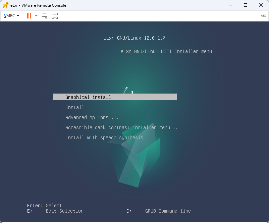The image size is (269, 223).
Task: Select the Install menu entry
Action: [x=75, y=107]
